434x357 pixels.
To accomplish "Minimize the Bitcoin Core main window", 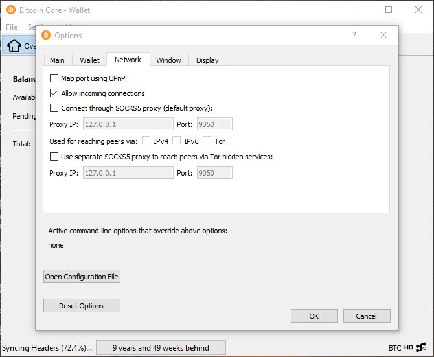I will 360,10.
